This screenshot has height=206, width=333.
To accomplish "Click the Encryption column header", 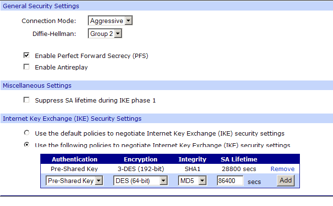I will [x=140, y=159].
